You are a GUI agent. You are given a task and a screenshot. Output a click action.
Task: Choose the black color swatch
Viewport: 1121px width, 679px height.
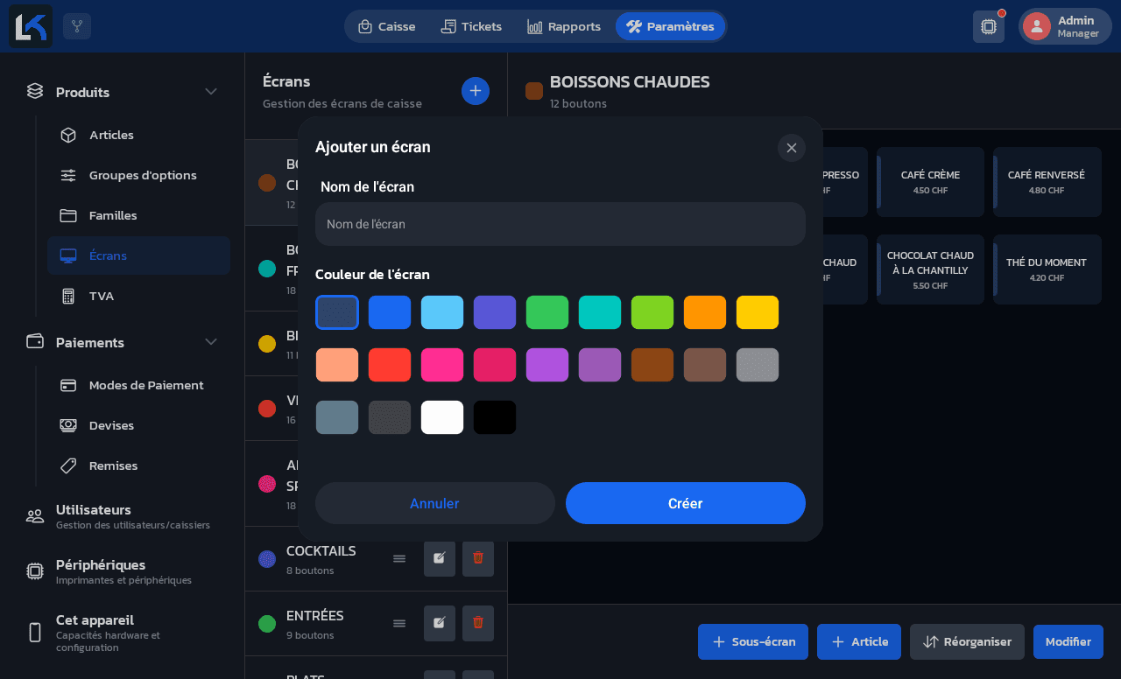(495, 417)
